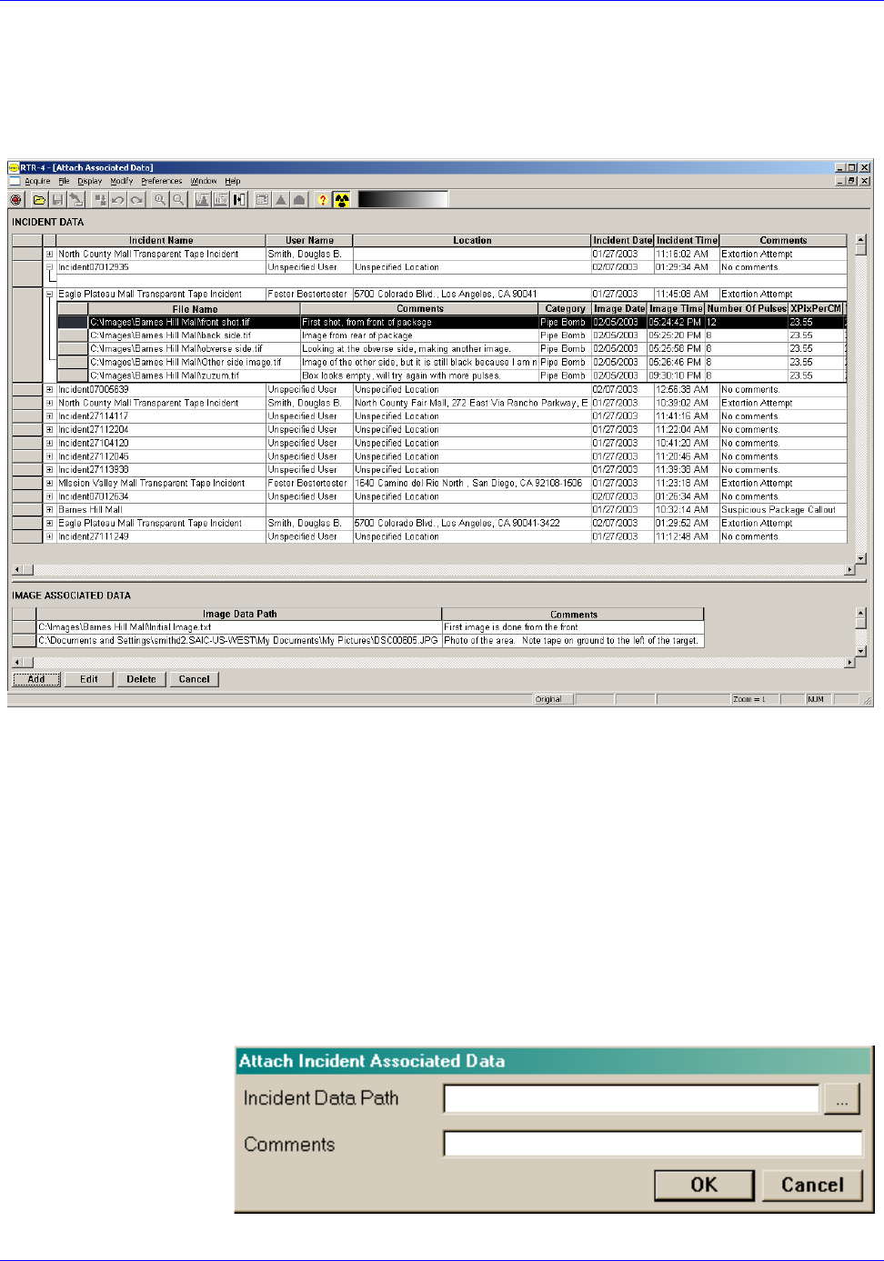Click the black-and-white split toolbar icon
884x1261 pixels.
[x=239, y=200]
